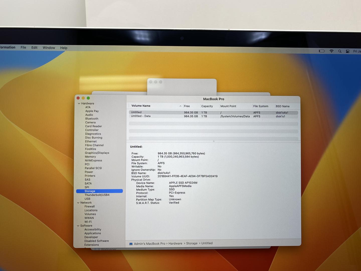
Task: Select SATA in the sidebar
Action: (88, 183)
